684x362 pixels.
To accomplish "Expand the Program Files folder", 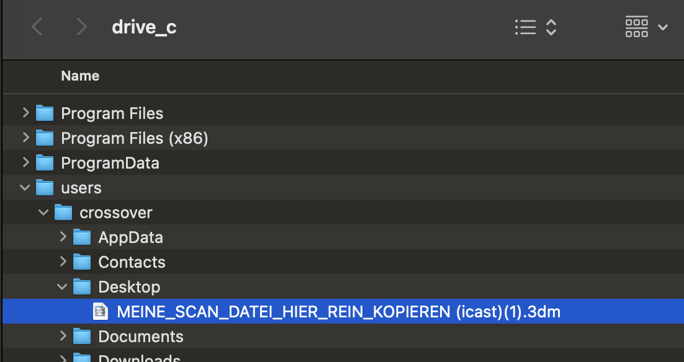I will pos(25,113).
